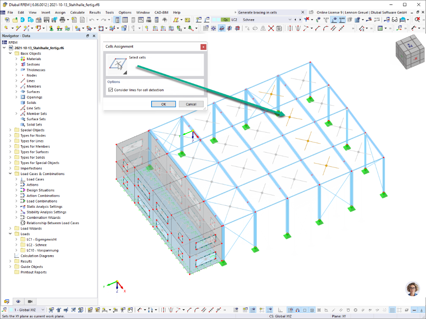This screenshot has height=319, width=426.
Task: Open the Tools menu
Action: [109, 13]
